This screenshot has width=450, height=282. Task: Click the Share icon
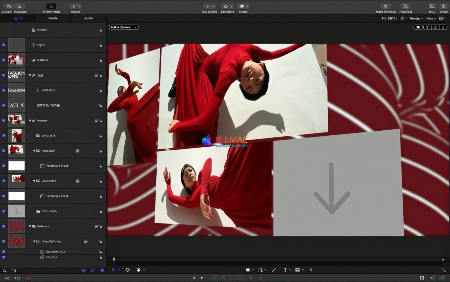[444, 6]
